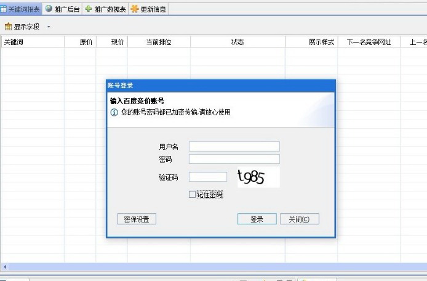
Task: Enable the 记住密码 checkbox
Action: [192, 195]
